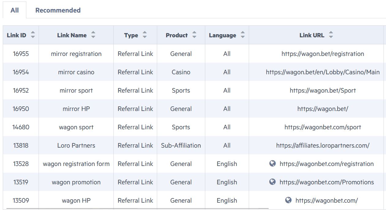Click globe icon beside wagonbet.com/registration URL

point(272,164)
